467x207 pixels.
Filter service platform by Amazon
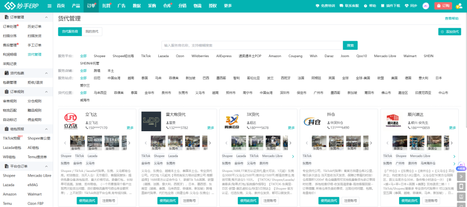tap(275, 56)
